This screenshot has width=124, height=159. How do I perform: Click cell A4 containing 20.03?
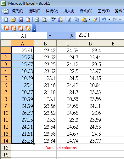pyautogui.click(x=23, y=71)
